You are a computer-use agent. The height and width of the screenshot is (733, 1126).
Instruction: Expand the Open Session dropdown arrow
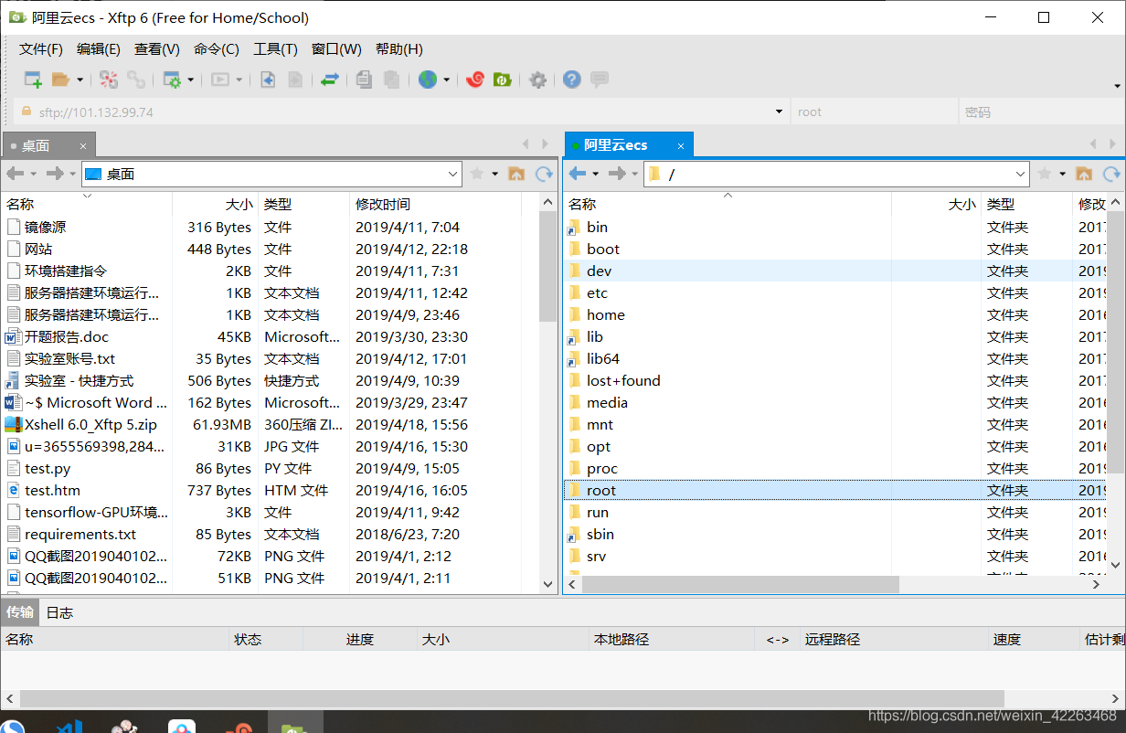point(80,80)
